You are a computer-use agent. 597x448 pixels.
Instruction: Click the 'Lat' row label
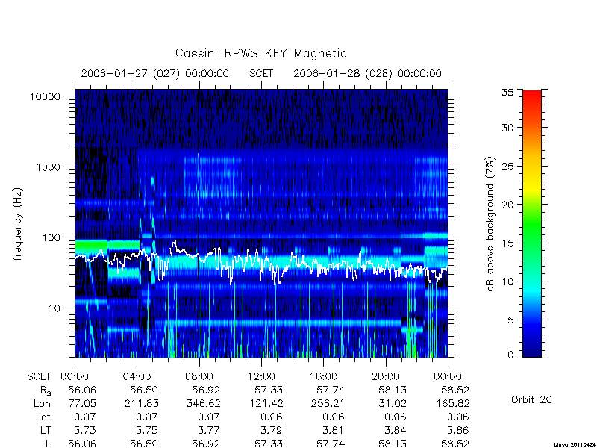point(43,417)
